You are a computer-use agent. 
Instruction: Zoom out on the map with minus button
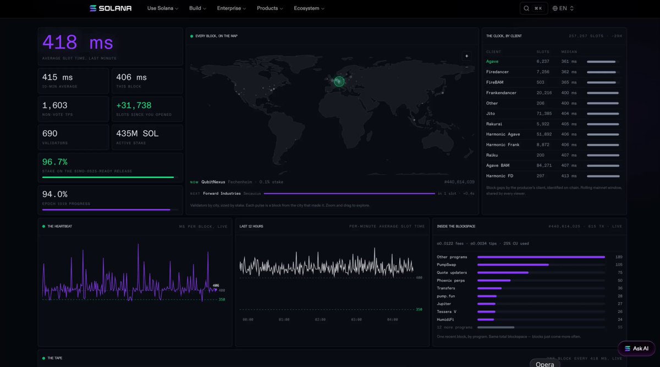point(466,67)
